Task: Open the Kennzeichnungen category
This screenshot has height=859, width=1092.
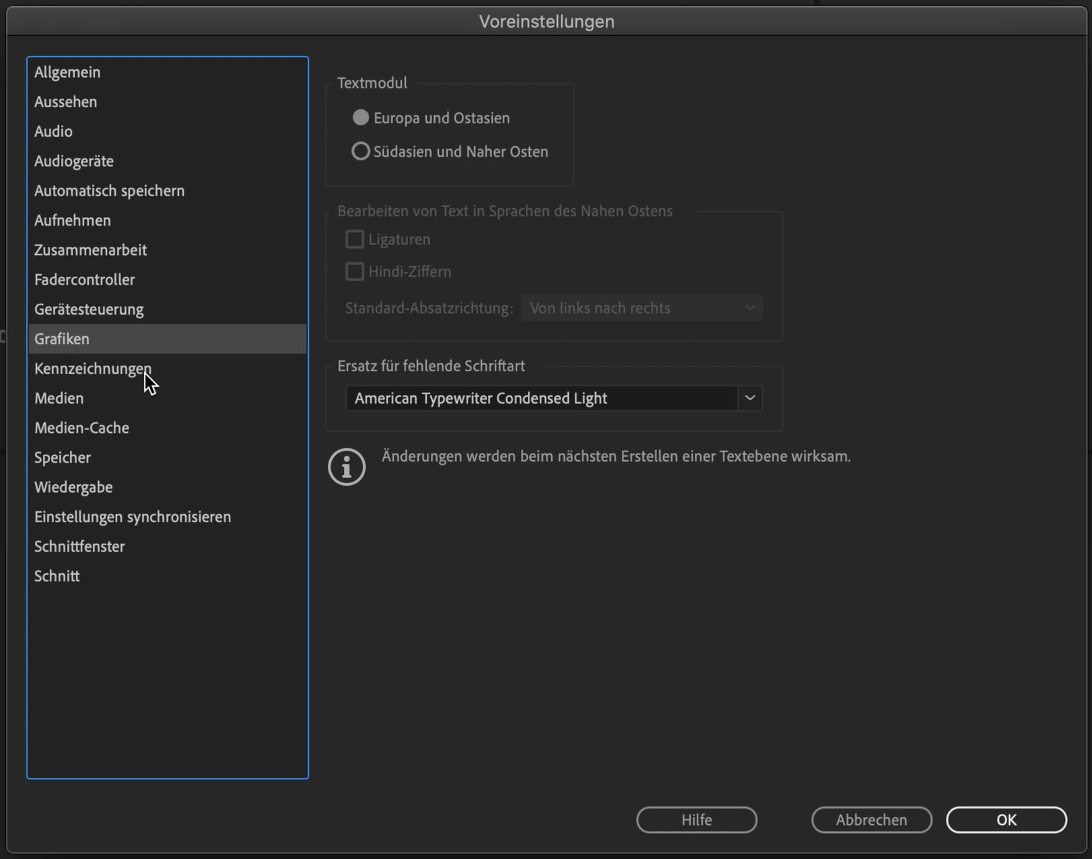Action: tap(93, 369)
